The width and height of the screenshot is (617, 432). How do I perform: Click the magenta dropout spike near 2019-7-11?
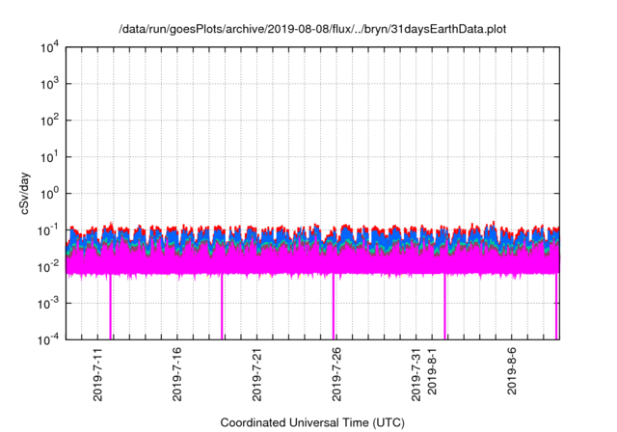[111, 307]
